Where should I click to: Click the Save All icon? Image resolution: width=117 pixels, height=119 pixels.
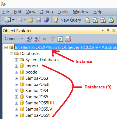click(46, 20)
